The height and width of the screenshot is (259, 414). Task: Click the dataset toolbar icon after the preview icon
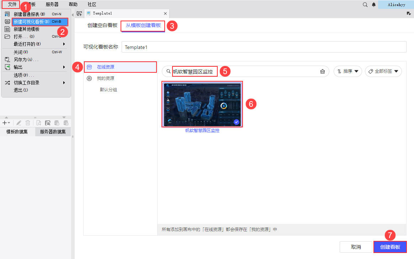pyautogui.click(x=48, y=123)
